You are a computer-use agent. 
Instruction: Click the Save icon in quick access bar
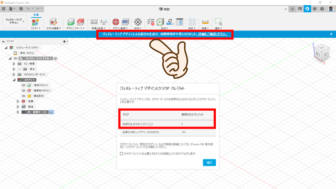click(21, 9)
